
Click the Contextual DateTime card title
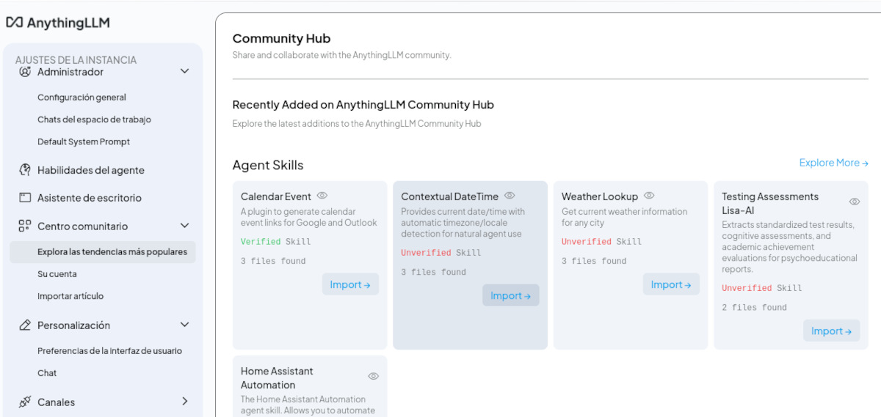(449, 196)
